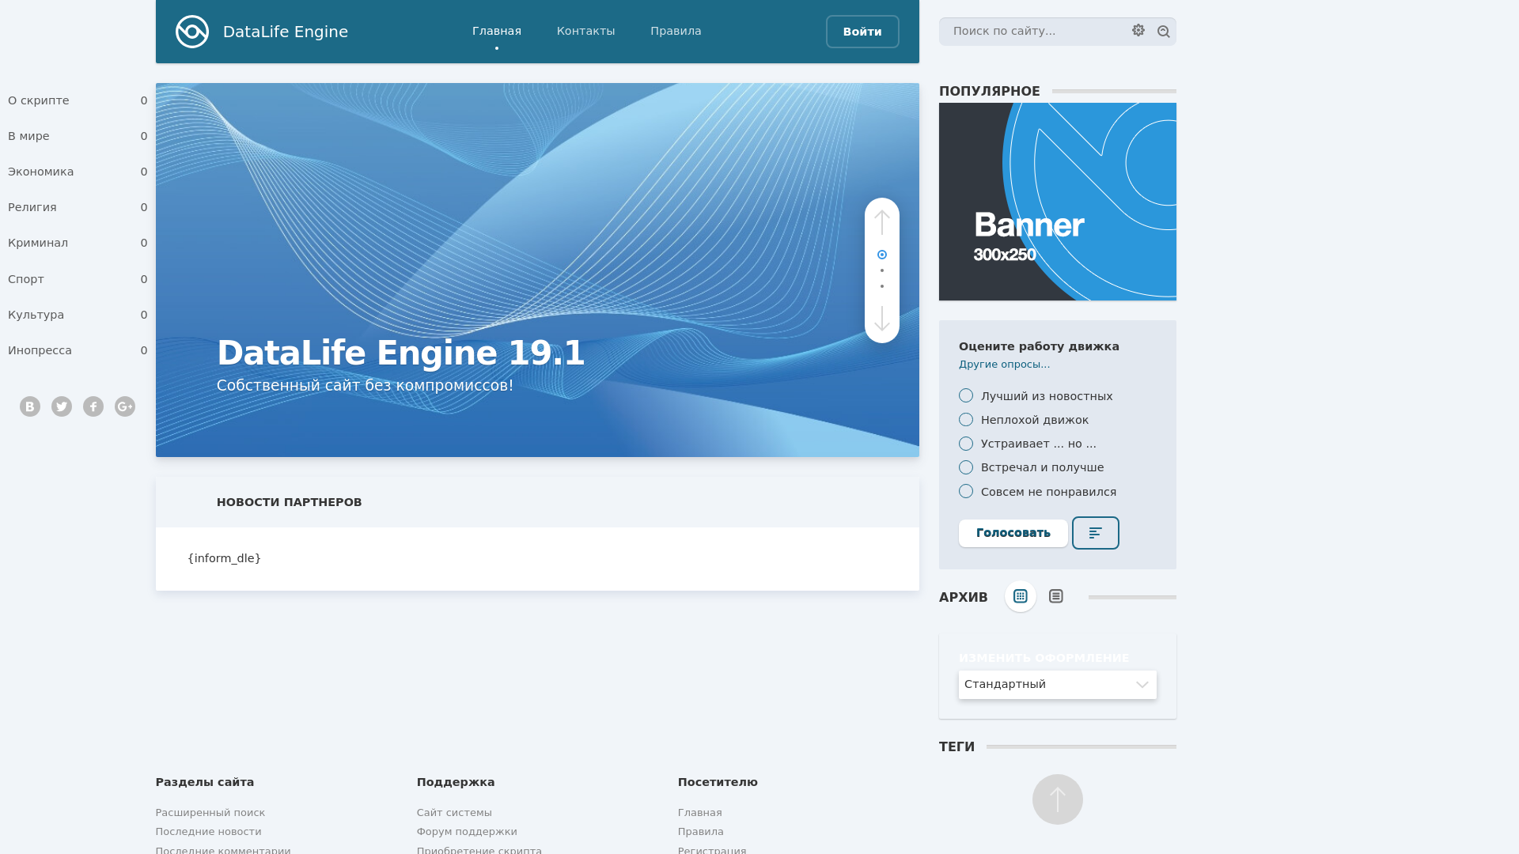Open the "Другие опросы..." link

click(x=1005, y=365)
